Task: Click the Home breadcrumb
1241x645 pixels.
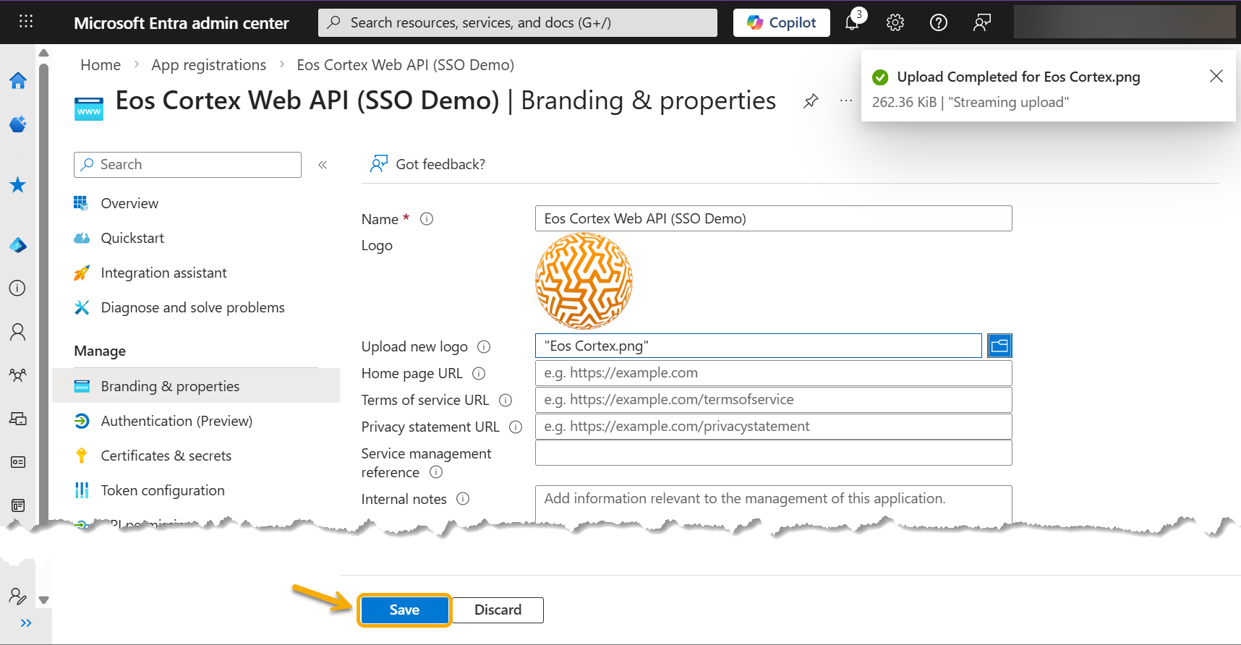Action: click(x=101, y=65)
